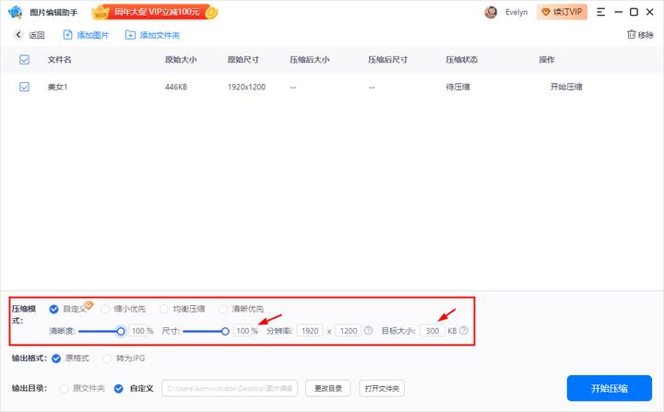This screenshot has height=412, width=664.
Task: Click the VIP diamond badge on 自定义
Action: coord(89,304)
